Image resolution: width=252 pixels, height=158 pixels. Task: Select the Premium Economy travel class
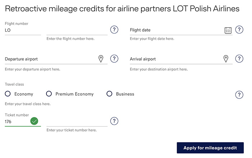49,94
